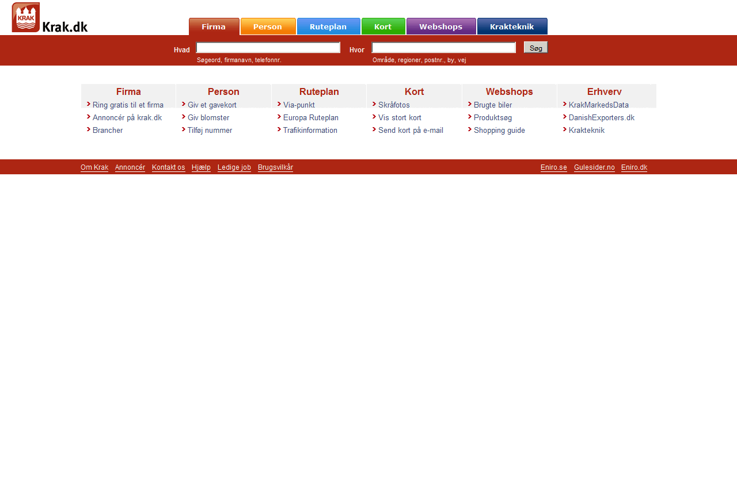Open the KrakMarkedsData link

coord(599,105)
